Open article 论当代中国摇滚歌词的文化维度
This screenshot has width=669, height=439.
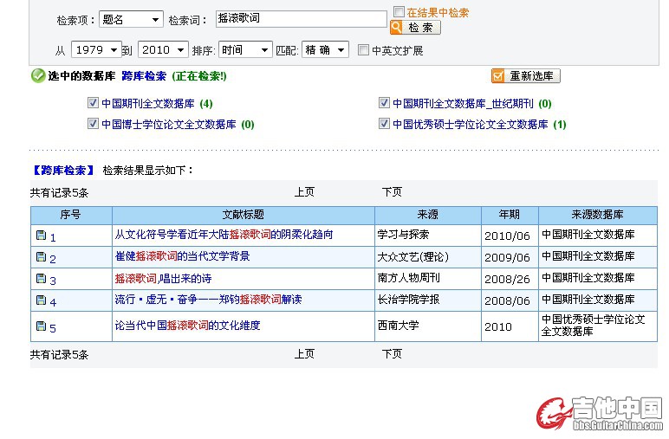click(x=187, y=326)
